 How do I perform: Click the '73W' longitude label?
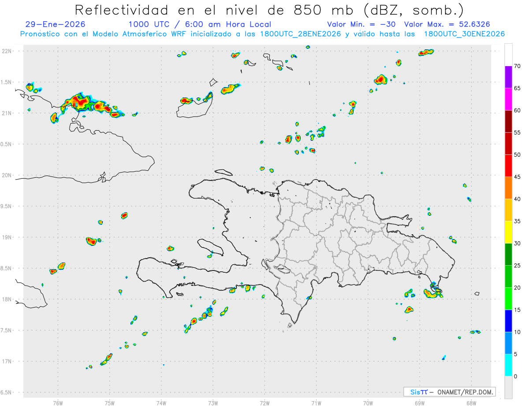(213, 403)
